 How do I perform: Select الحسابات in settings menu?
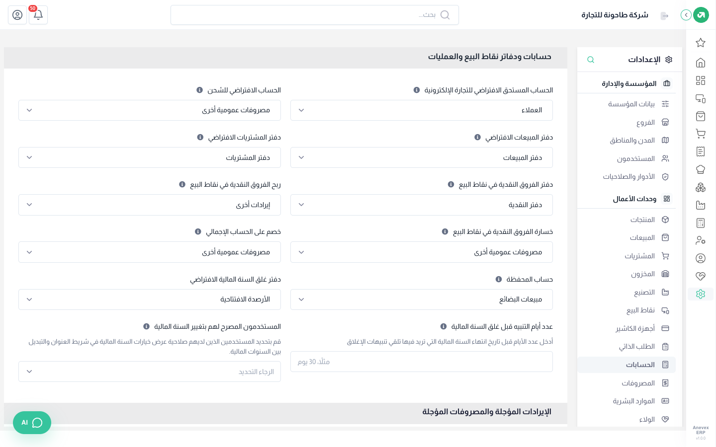pyautogui.click(x=626, y=365)
